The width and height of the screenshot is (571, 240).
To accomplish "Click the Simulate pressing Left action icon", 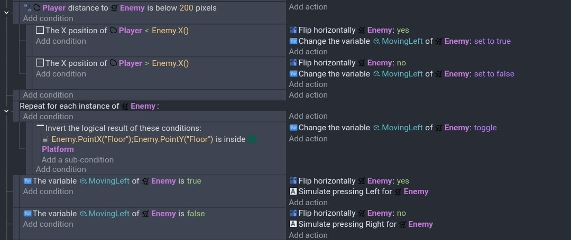I will point(293,191).
